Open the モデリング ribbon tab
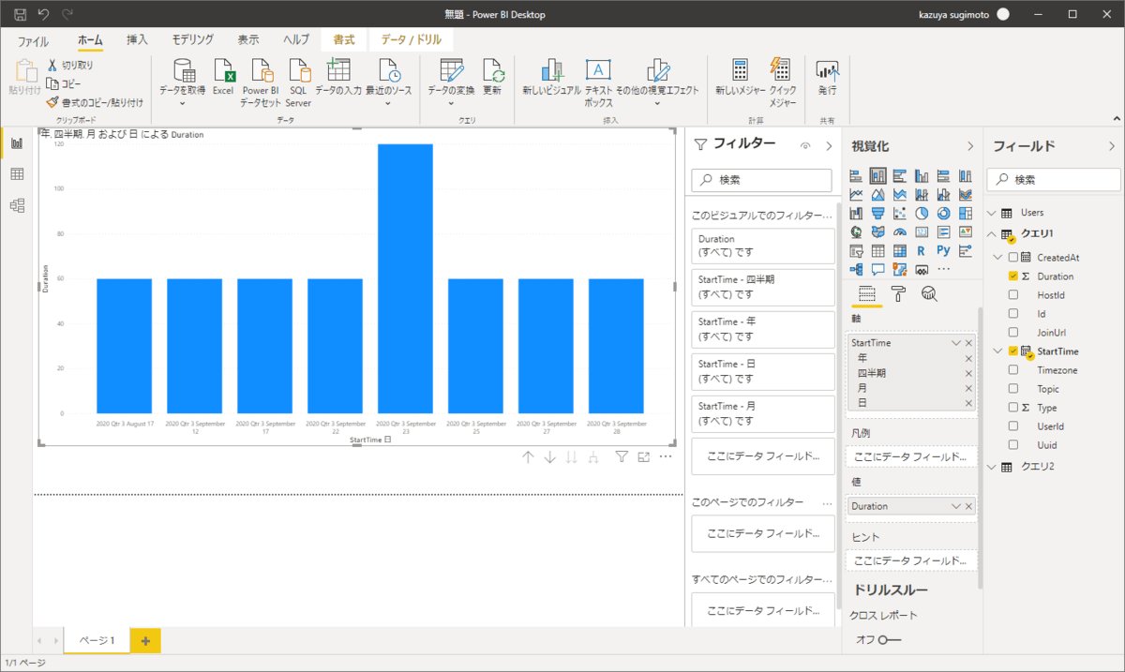 pyautogui.click(x=192, y=40)
